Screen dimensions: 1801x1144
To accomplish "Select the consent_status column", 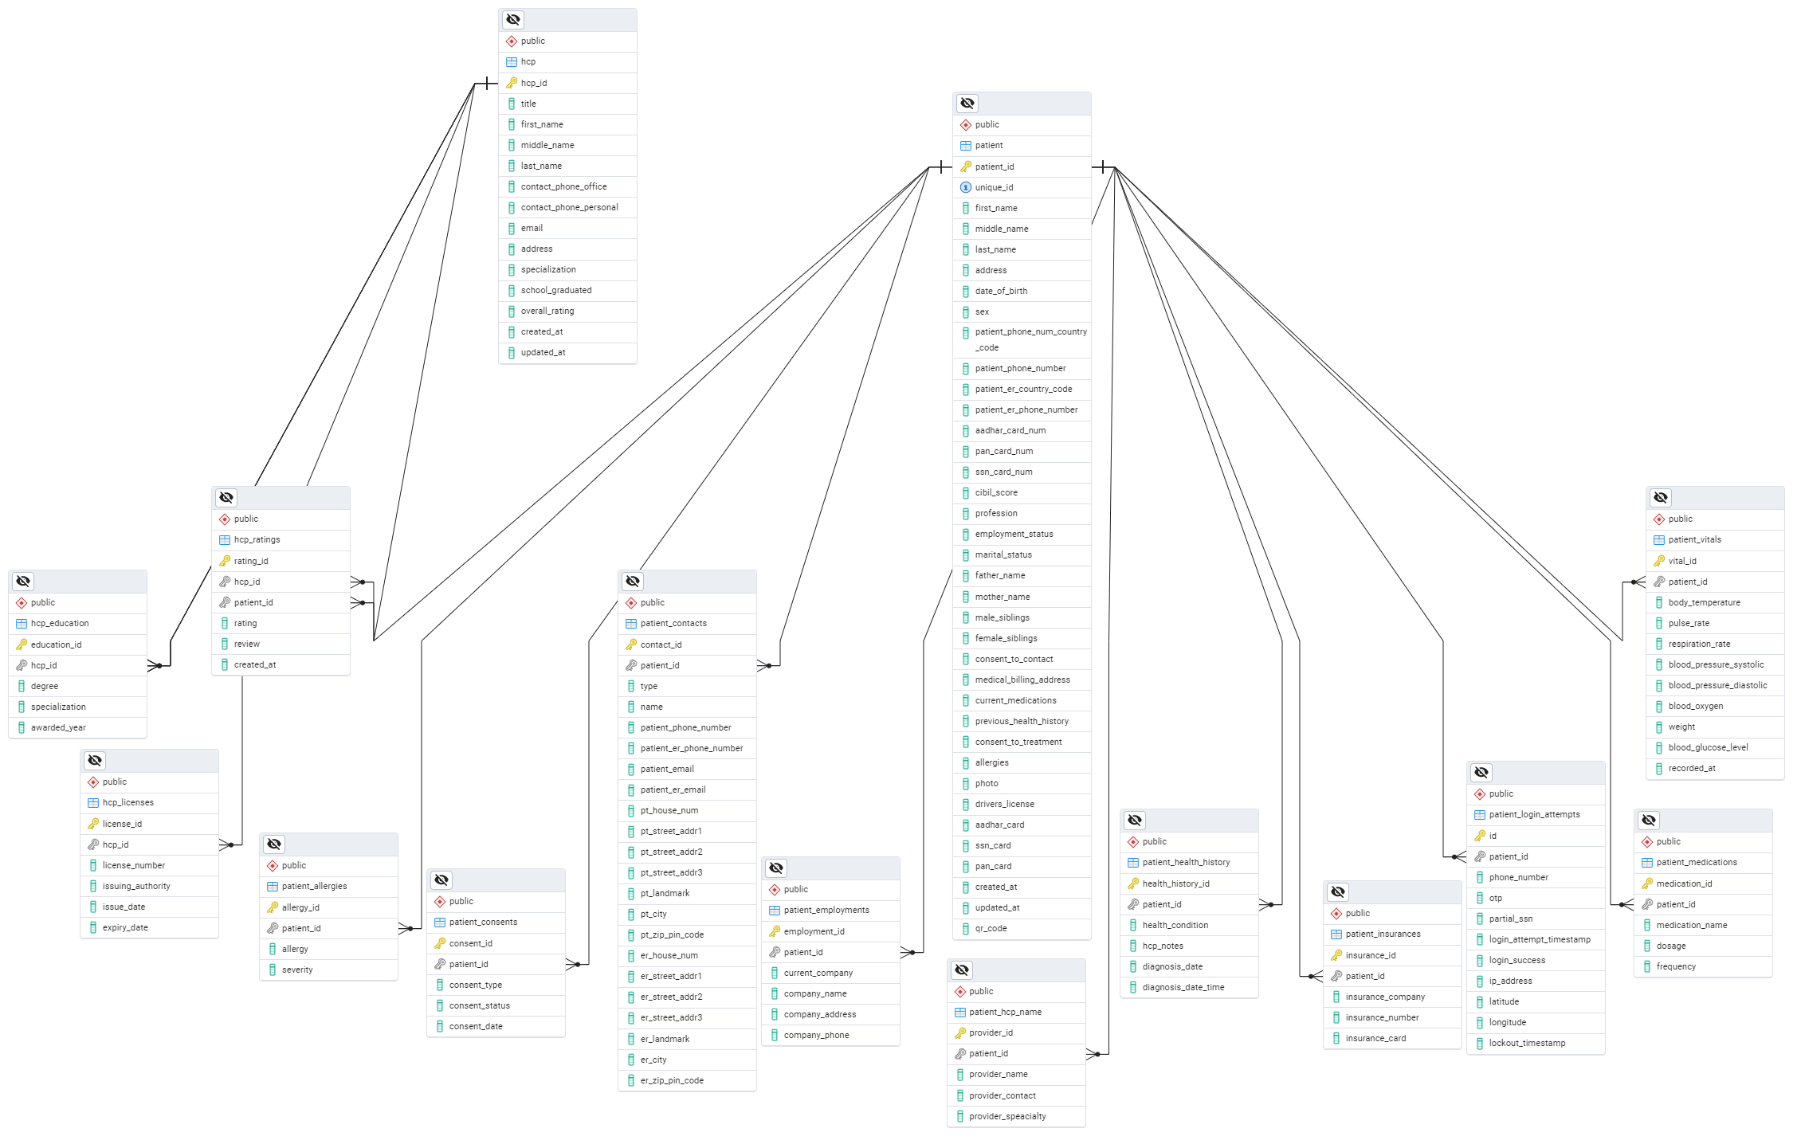I will [496, 1006].
